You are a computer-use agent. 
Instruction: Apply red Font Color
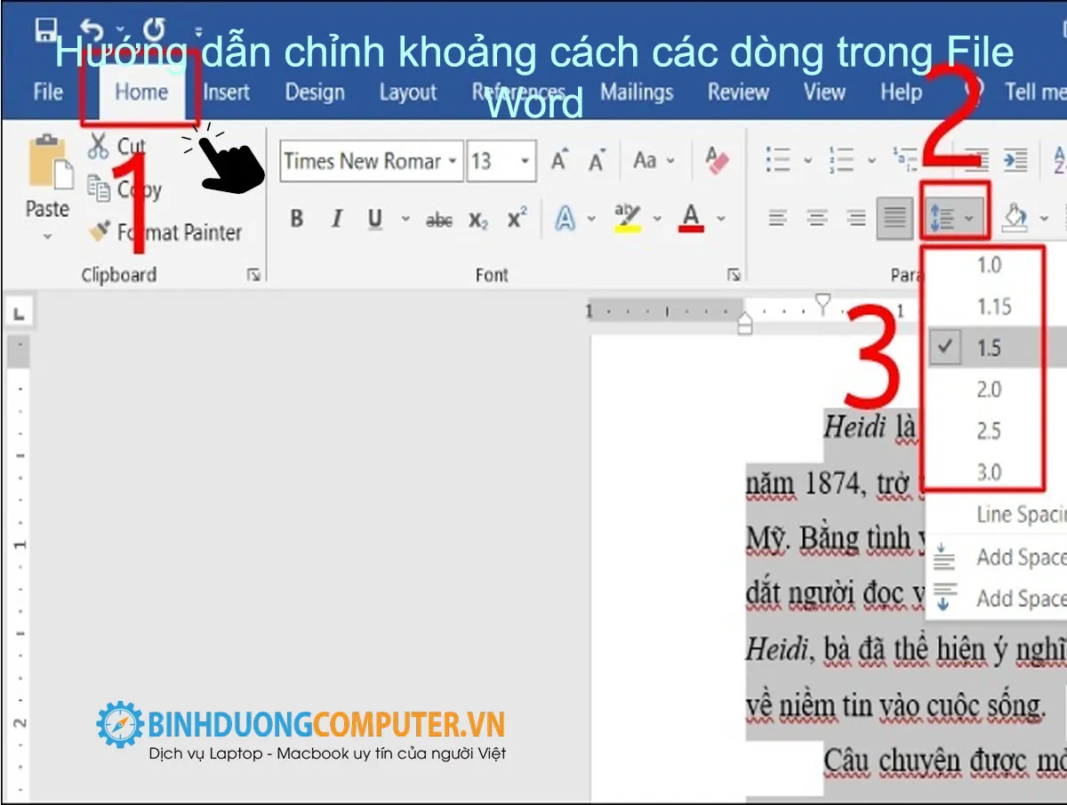point(692,218)
